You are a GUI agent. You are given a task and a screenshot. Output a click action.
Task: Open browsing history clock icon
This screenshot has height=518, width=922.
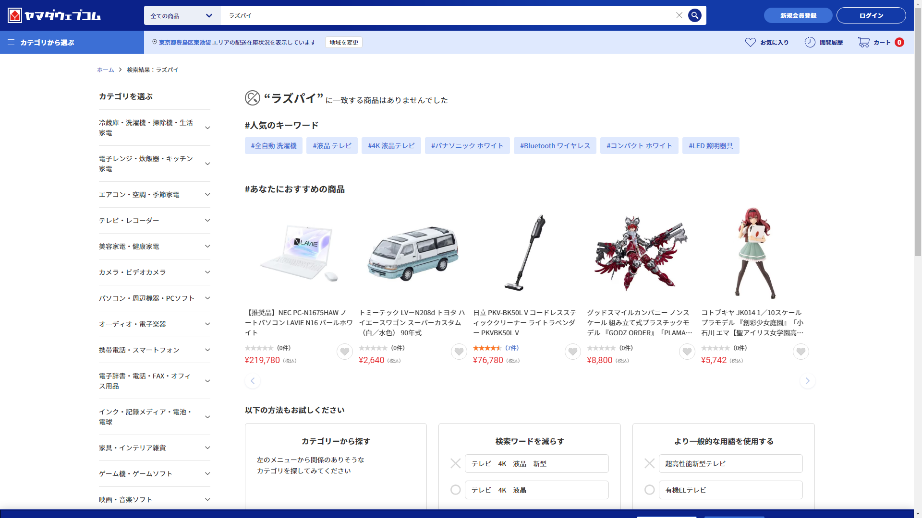(810, 42)
